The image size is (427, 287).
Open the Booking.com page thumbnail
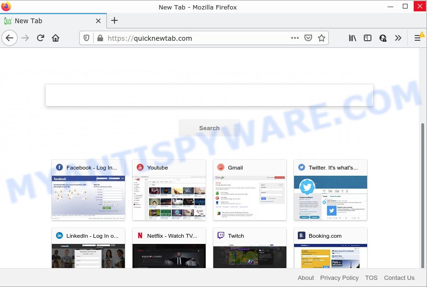pos(330,256)
